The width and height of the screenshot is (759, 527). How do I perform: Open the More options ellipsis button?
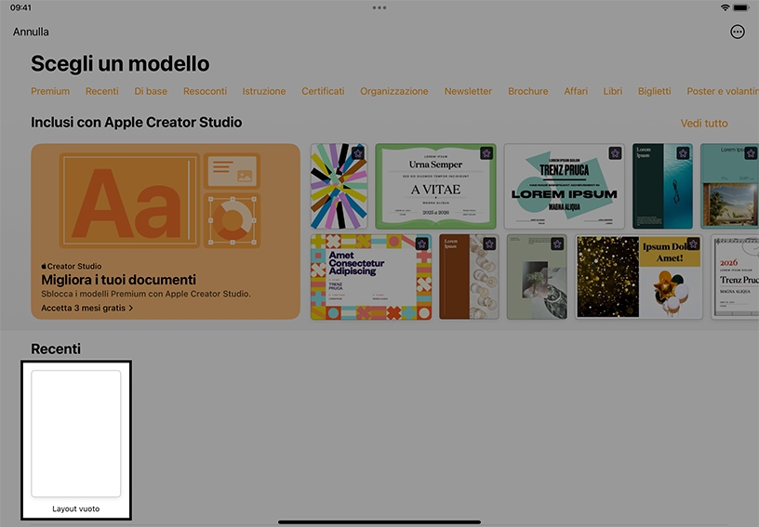click(738, 32)
